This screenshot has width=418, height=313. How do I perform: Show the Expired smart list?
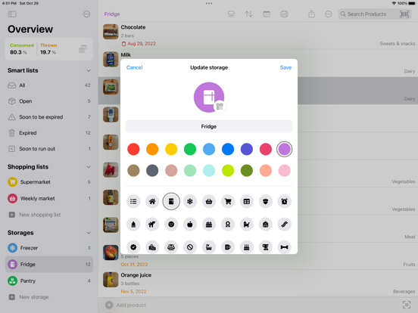pyautogui.click(x=49, y=133)
